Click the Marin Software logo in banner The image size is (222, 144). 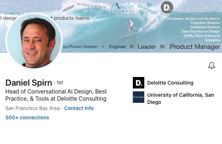coord(122,6)
